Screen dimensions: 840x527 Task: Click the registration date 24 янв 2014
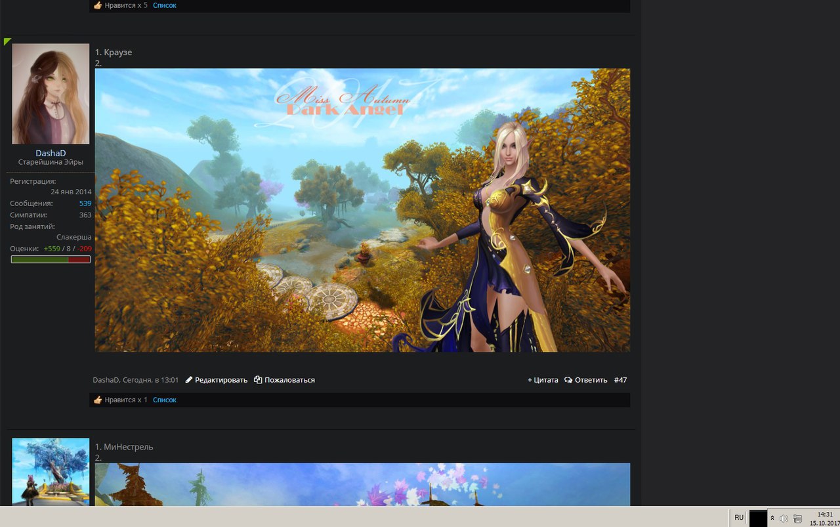point(71,192)
